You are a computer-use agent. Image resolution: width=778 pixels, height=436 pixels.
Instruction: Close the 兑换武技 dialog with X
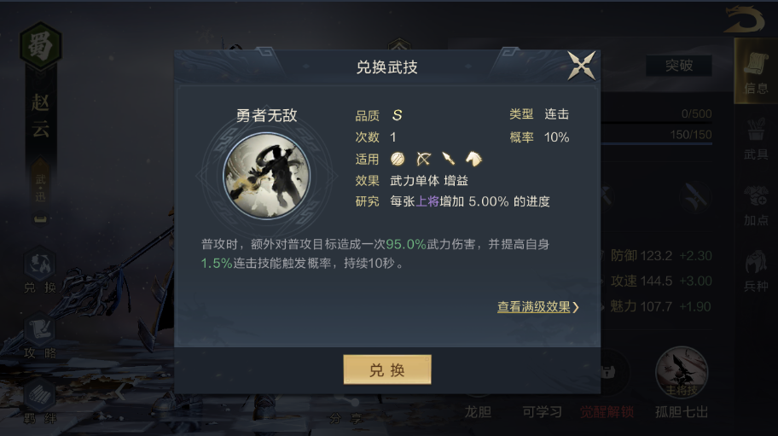(x=582, y=66)
